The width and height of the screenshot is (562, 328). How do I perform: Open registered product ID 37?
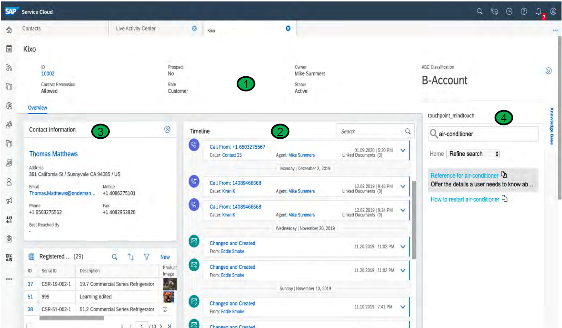pos(30,284)
